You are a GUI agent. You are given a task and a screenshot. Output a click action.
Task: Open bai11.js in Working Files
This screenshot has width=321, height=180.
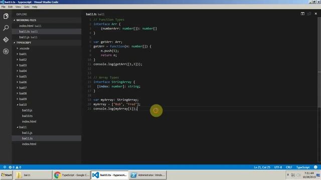click(47, 37)
